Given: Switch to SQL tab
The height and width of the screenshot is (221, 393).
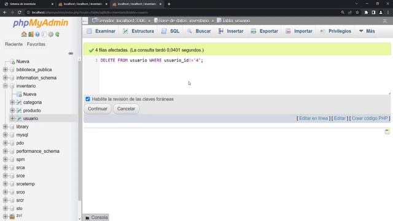Looking at the screenshot, I should tap(171, 31).
